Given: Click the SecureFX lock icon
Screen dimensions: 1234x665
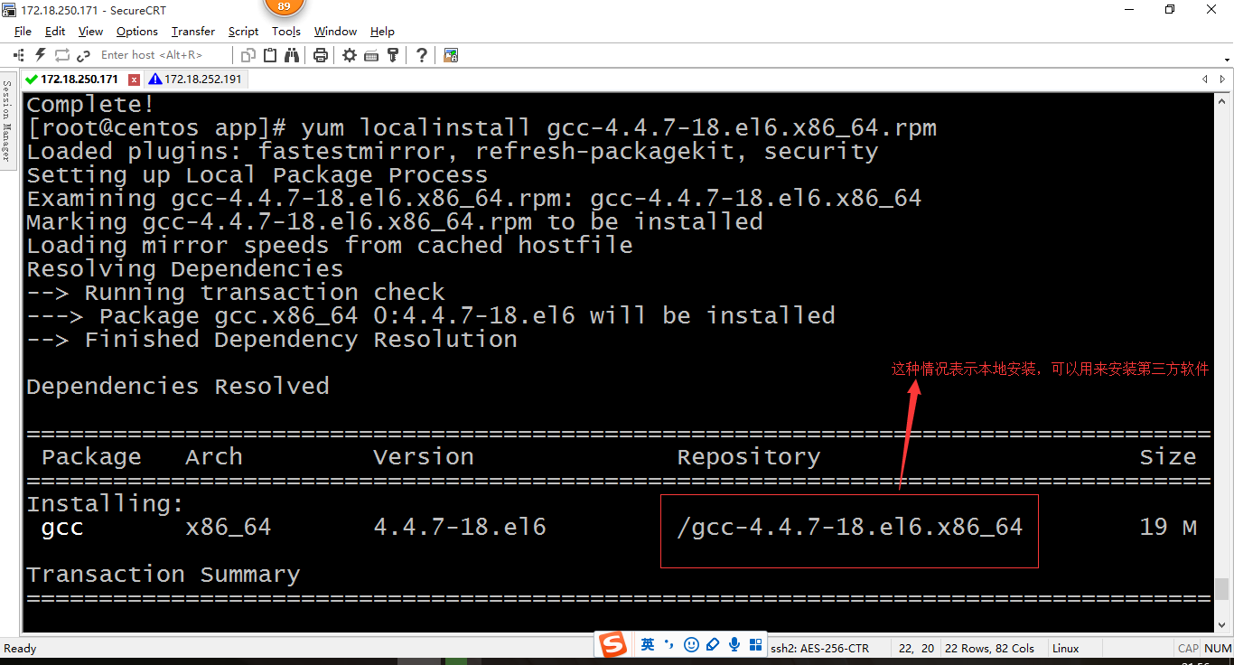Looking at the screenshot, I should (451, 55).
